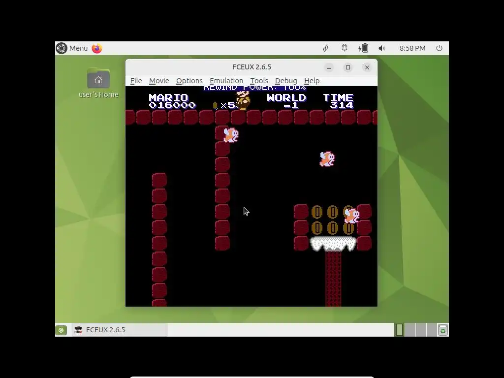Click the Cheep Cheep overlapping the coins

[351, 216]
